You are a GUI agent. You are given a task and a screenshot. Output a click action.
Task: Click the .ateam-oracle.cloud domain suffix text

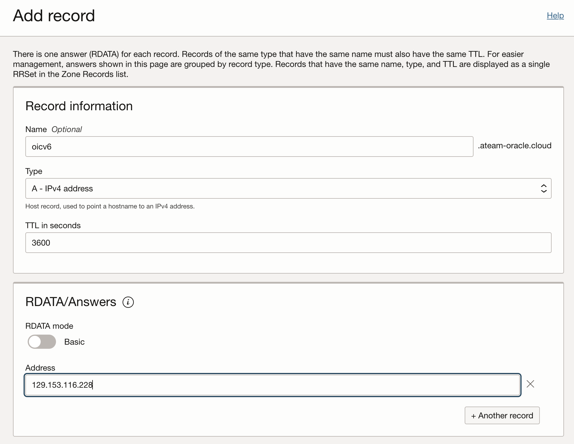coord(514,146)
